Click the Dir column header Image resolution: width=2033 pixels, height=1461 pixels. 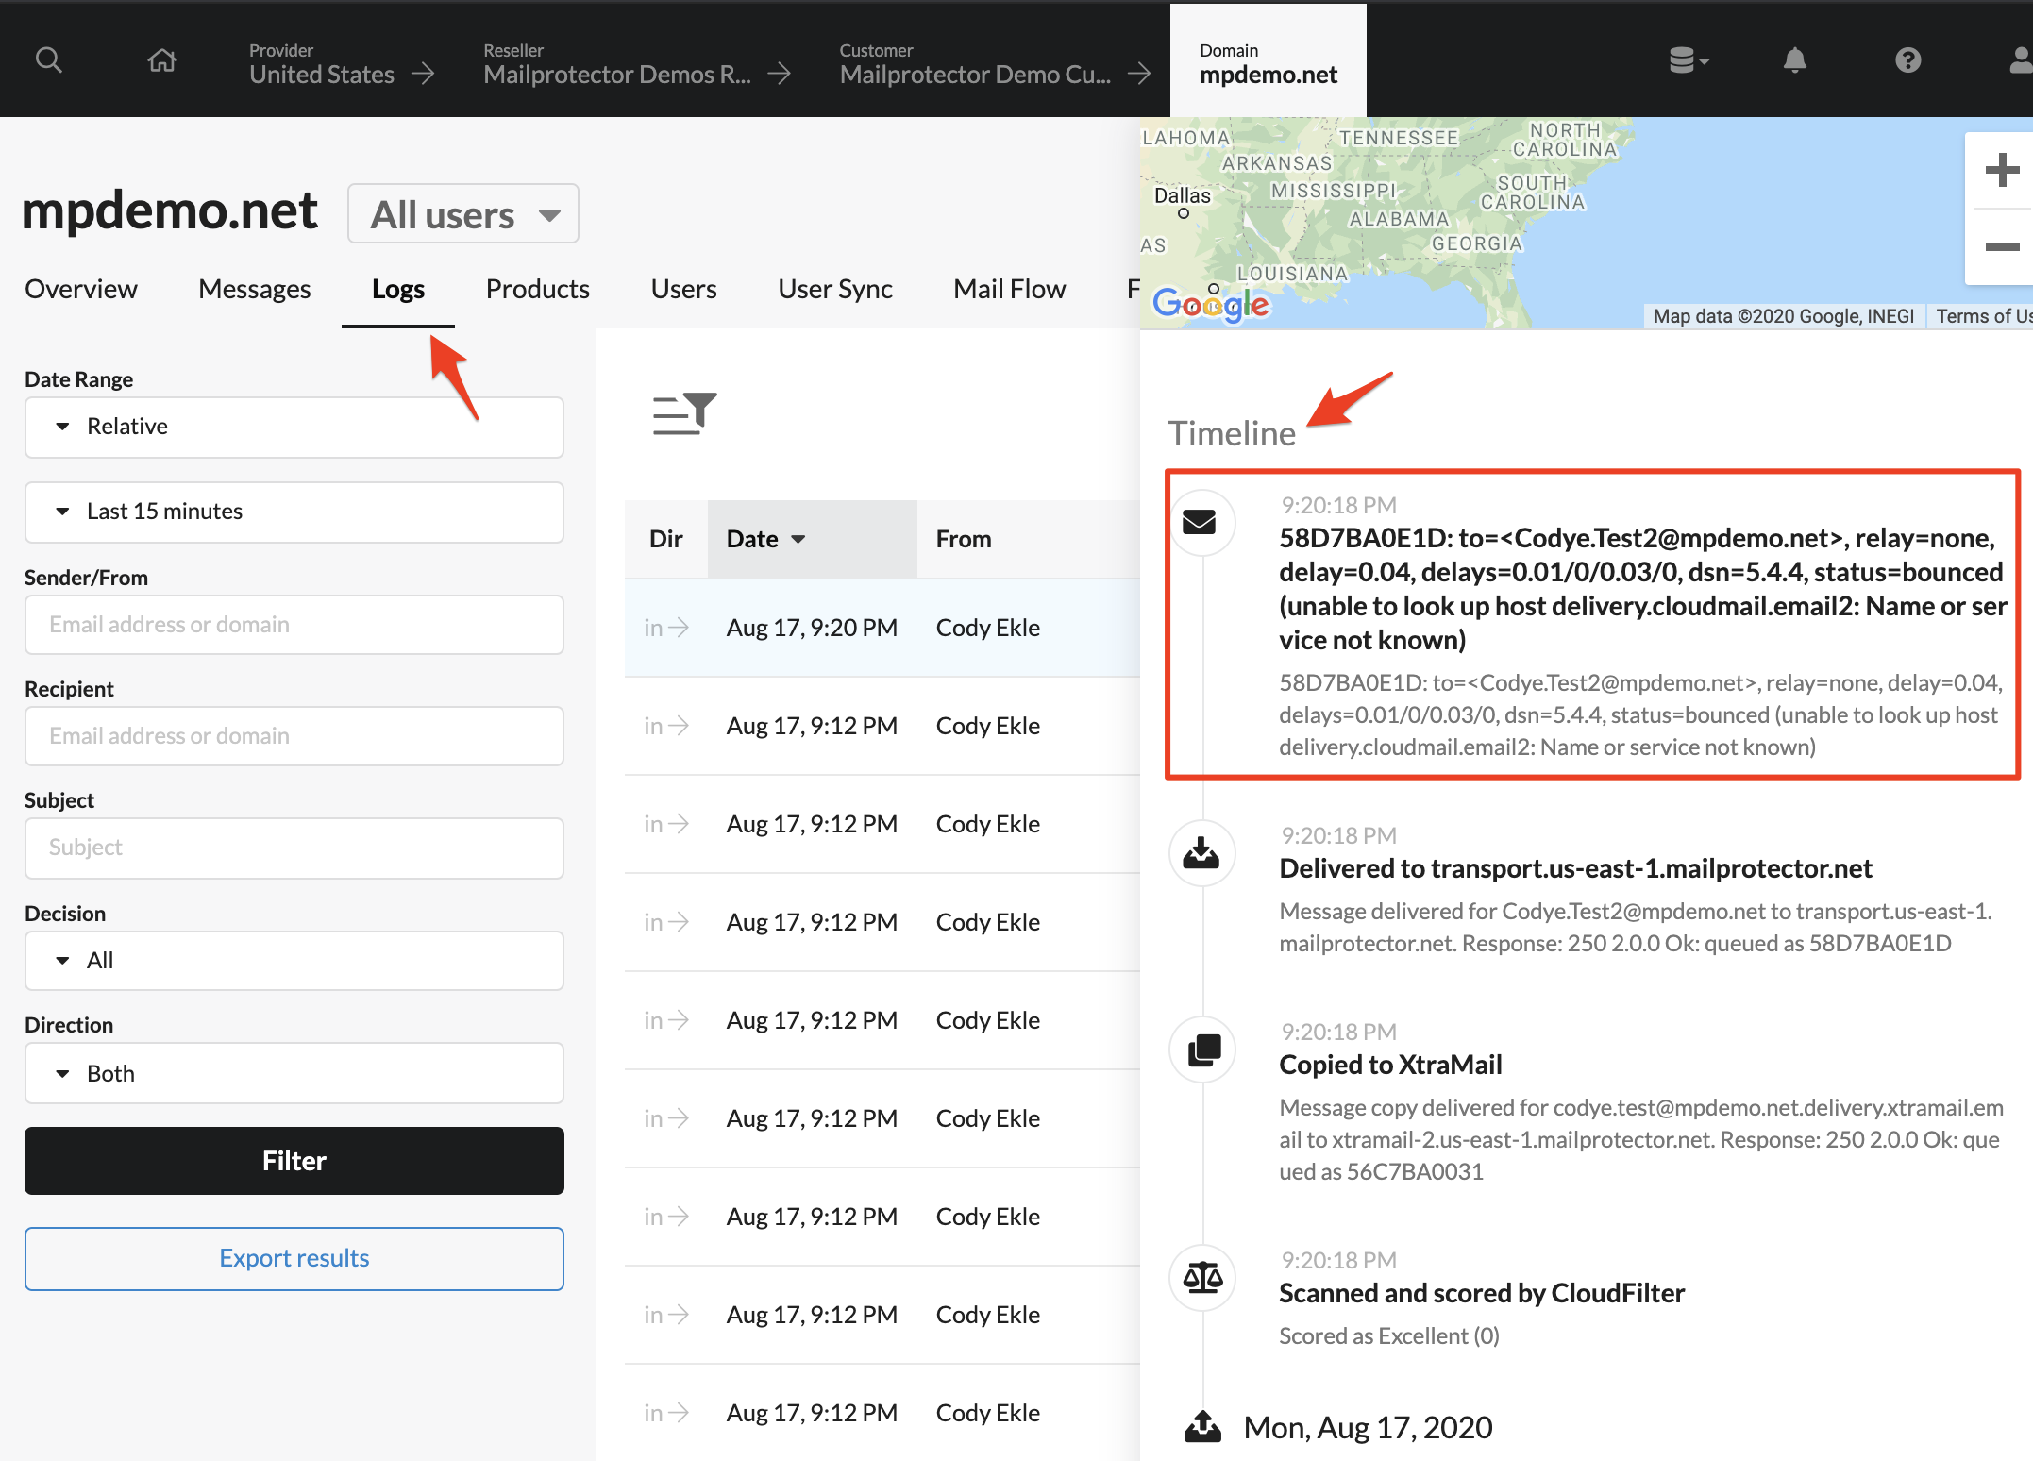[666, 539]
